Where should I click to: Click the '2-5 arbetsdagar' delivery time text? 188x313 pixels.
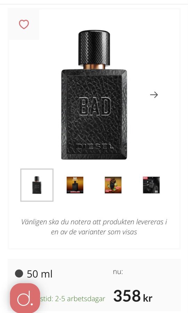pyautogui.click(x=80, y=299)
